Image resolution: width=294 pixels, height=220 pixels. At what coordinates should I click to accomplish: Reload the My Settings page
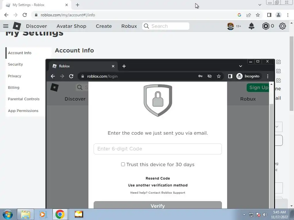(x=25, y=15)
